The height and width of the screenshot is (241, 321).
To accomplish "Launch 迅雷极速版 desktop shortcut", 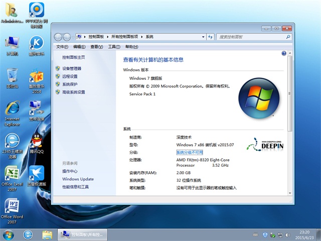I will pos(37,176).
